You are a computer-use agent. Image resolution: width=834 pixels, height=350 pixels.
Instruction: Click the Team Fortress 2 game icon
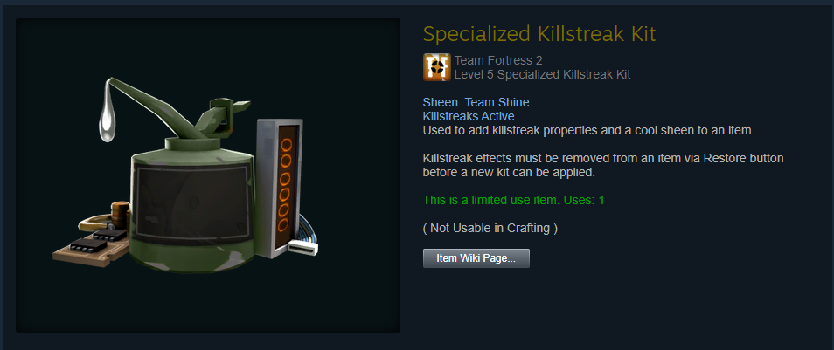point(437,67)
